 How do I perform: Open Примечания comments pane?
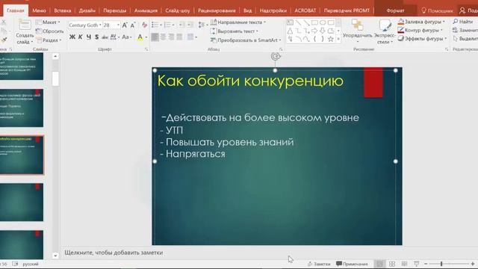pos(352,264)
